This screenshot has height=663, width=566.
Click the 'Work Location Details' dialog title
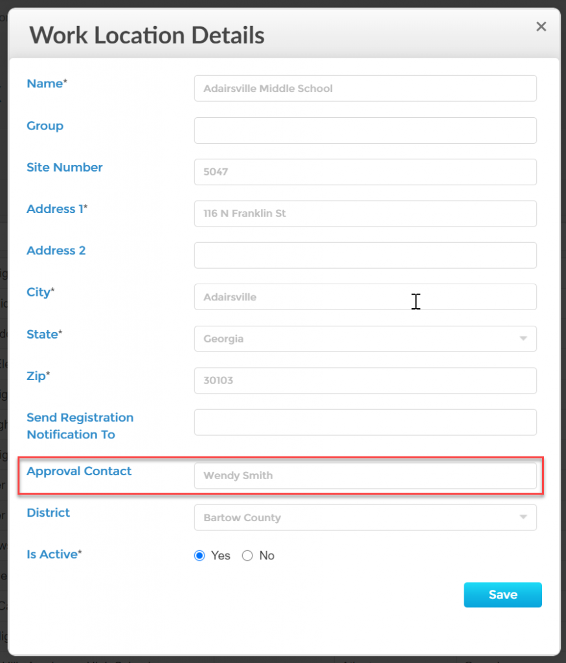tap(147, 35)
